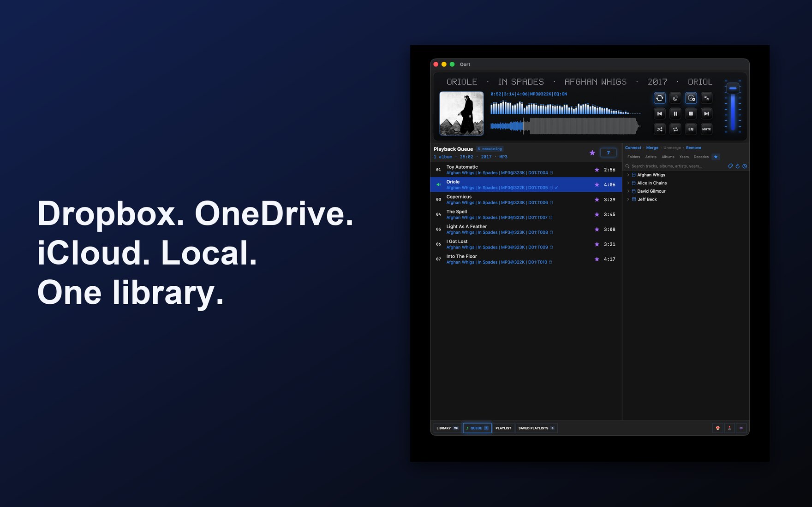The height and width of the screenshot is (507, 812).
Task: Click the purple star in queue header
Action: pos(592,153)
